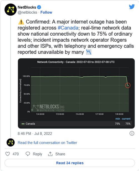Follow the @netblocks account
This screenshot has width=139, height=171.
[46, 12]
